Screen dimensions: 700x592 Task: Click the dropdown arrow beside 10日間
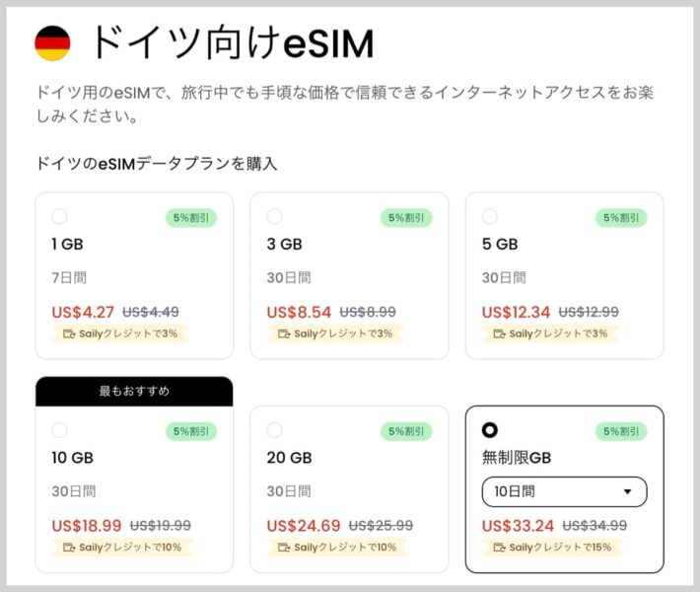coord(628,491)
